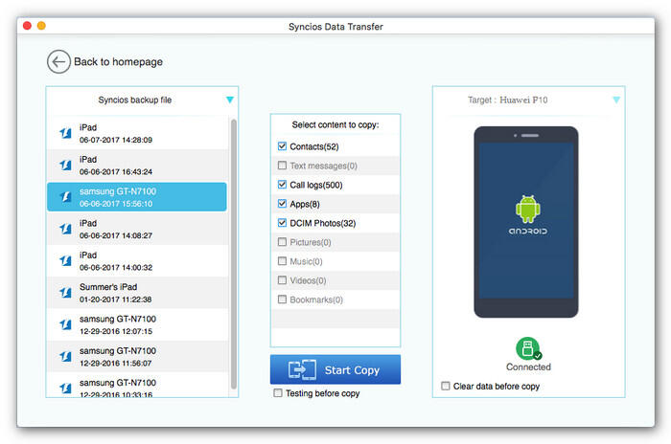Select backup Summer's iPad 01-20-2017
The height and width of the screenshot is (444, 671).
point(137,293)
